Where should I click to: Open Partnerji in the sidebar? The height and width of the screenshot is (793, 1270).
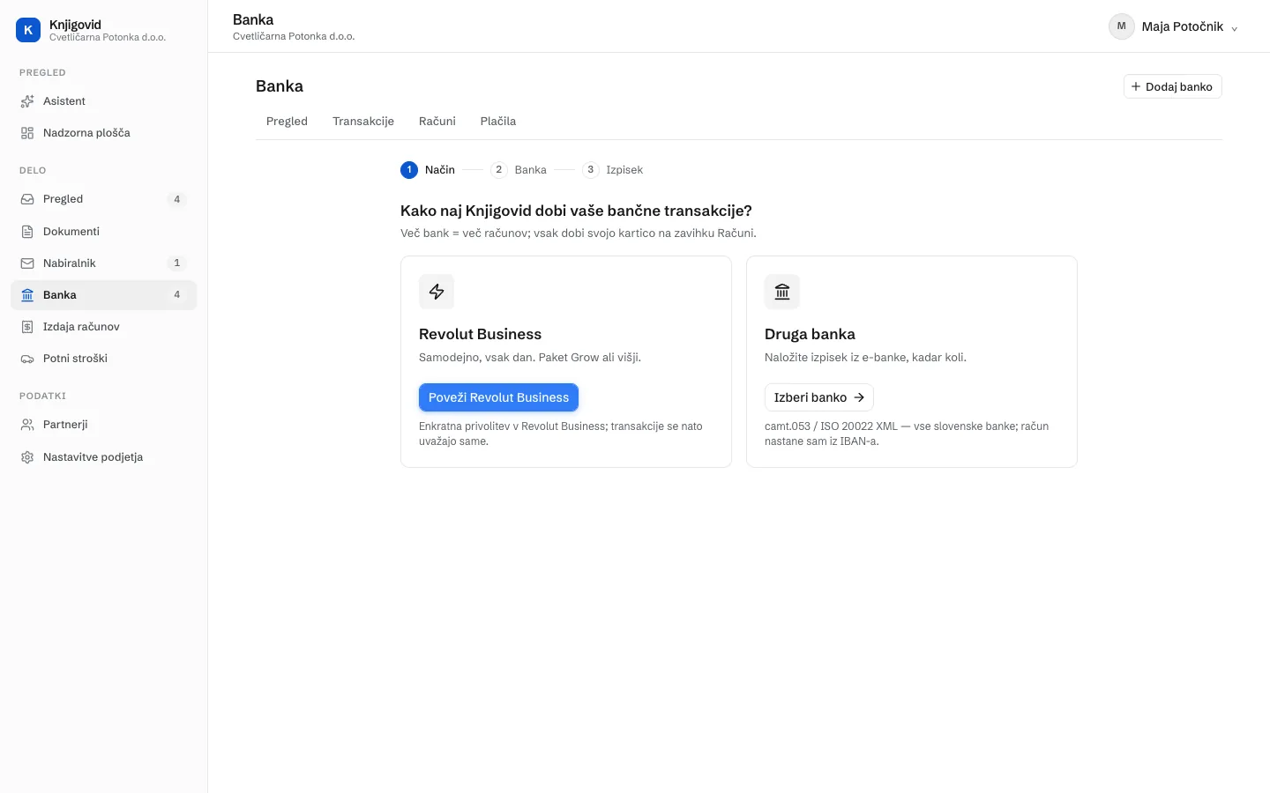(x=103, y=425)
